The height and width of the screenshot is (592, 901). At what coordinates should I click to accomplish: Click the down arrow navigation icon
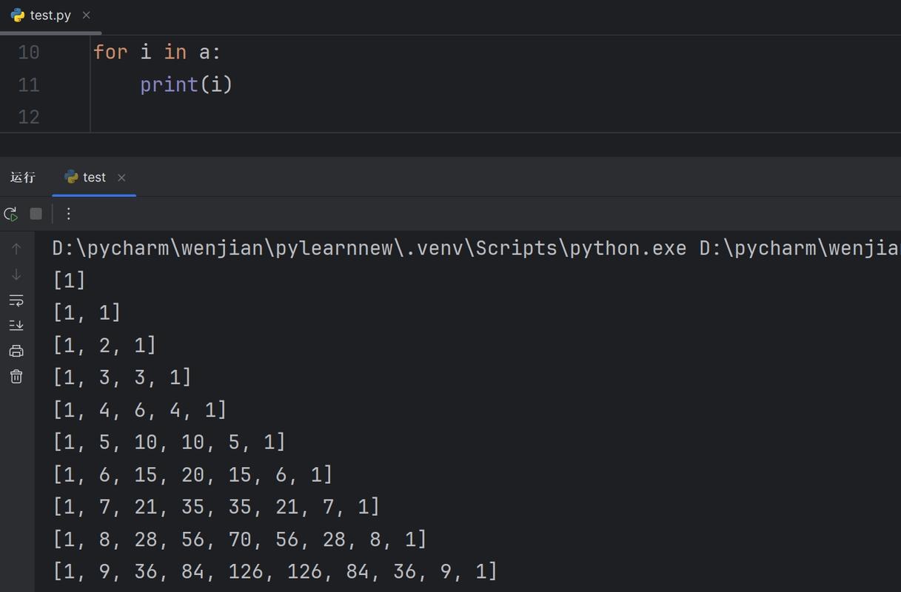pyautogui.click(x=16, y=274)
